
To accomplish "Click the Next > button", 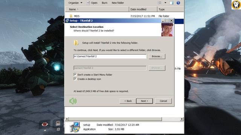I will 145,101.
